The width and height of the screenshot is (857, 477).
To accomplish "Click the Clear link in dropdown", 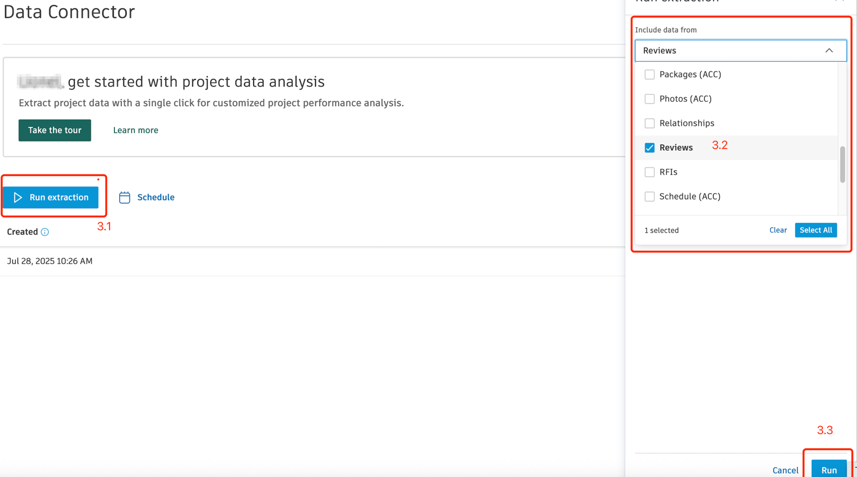I will point(778,230).
